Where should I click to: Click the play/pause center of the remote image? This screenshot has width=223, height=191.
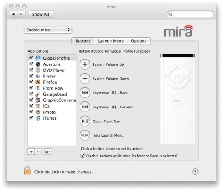(178, 77)
